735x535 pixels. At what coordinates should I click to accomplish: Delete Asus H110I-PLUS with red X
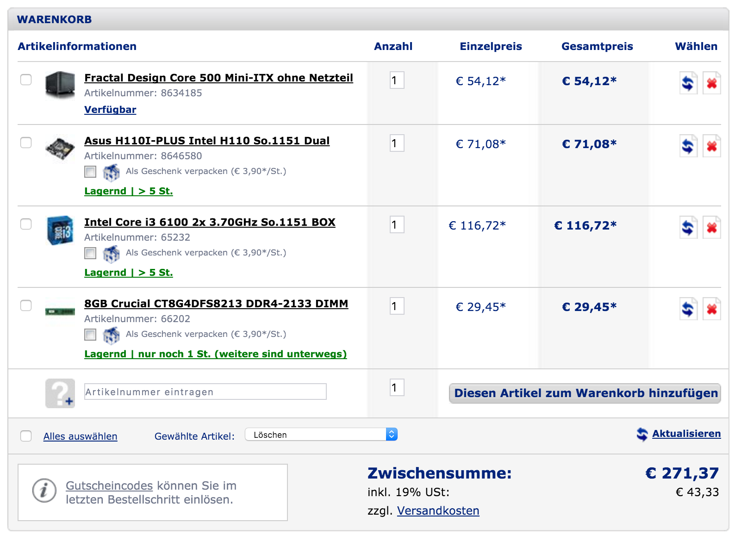click(712, 146)
